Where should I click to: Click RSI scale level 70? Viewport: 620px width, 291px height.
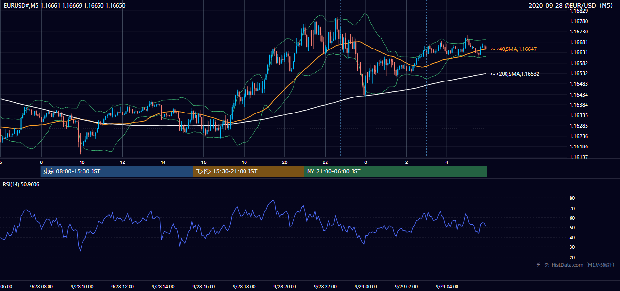click(572, 208)
